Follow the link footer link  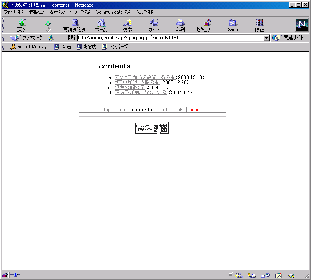(179, 110)
